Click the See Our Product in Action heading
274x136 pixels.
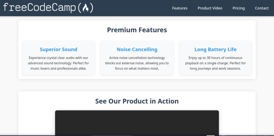(137, 101)
